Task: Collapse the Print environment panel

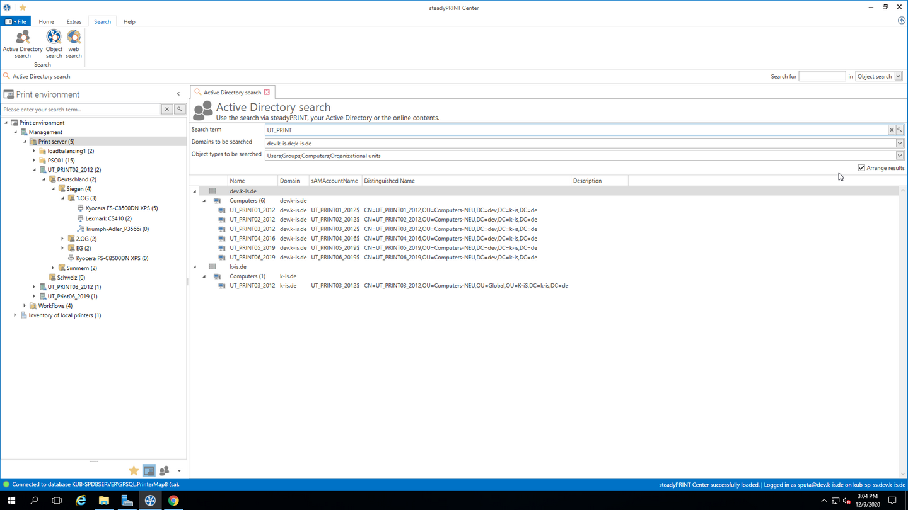Action: (x=178, y=94)
